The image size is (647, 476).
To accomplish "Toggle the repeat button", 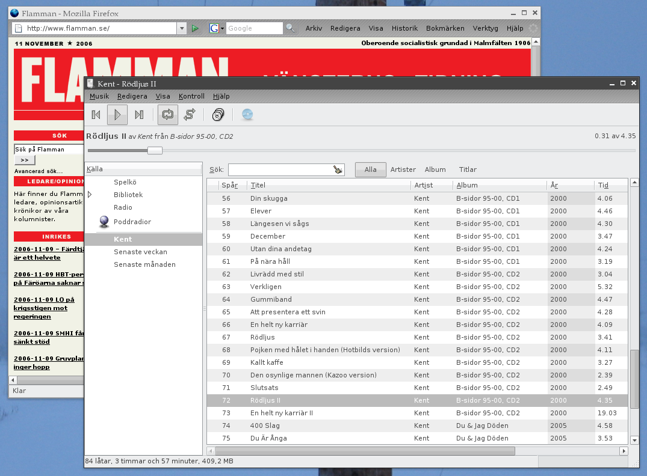I will tap(168, 115).
